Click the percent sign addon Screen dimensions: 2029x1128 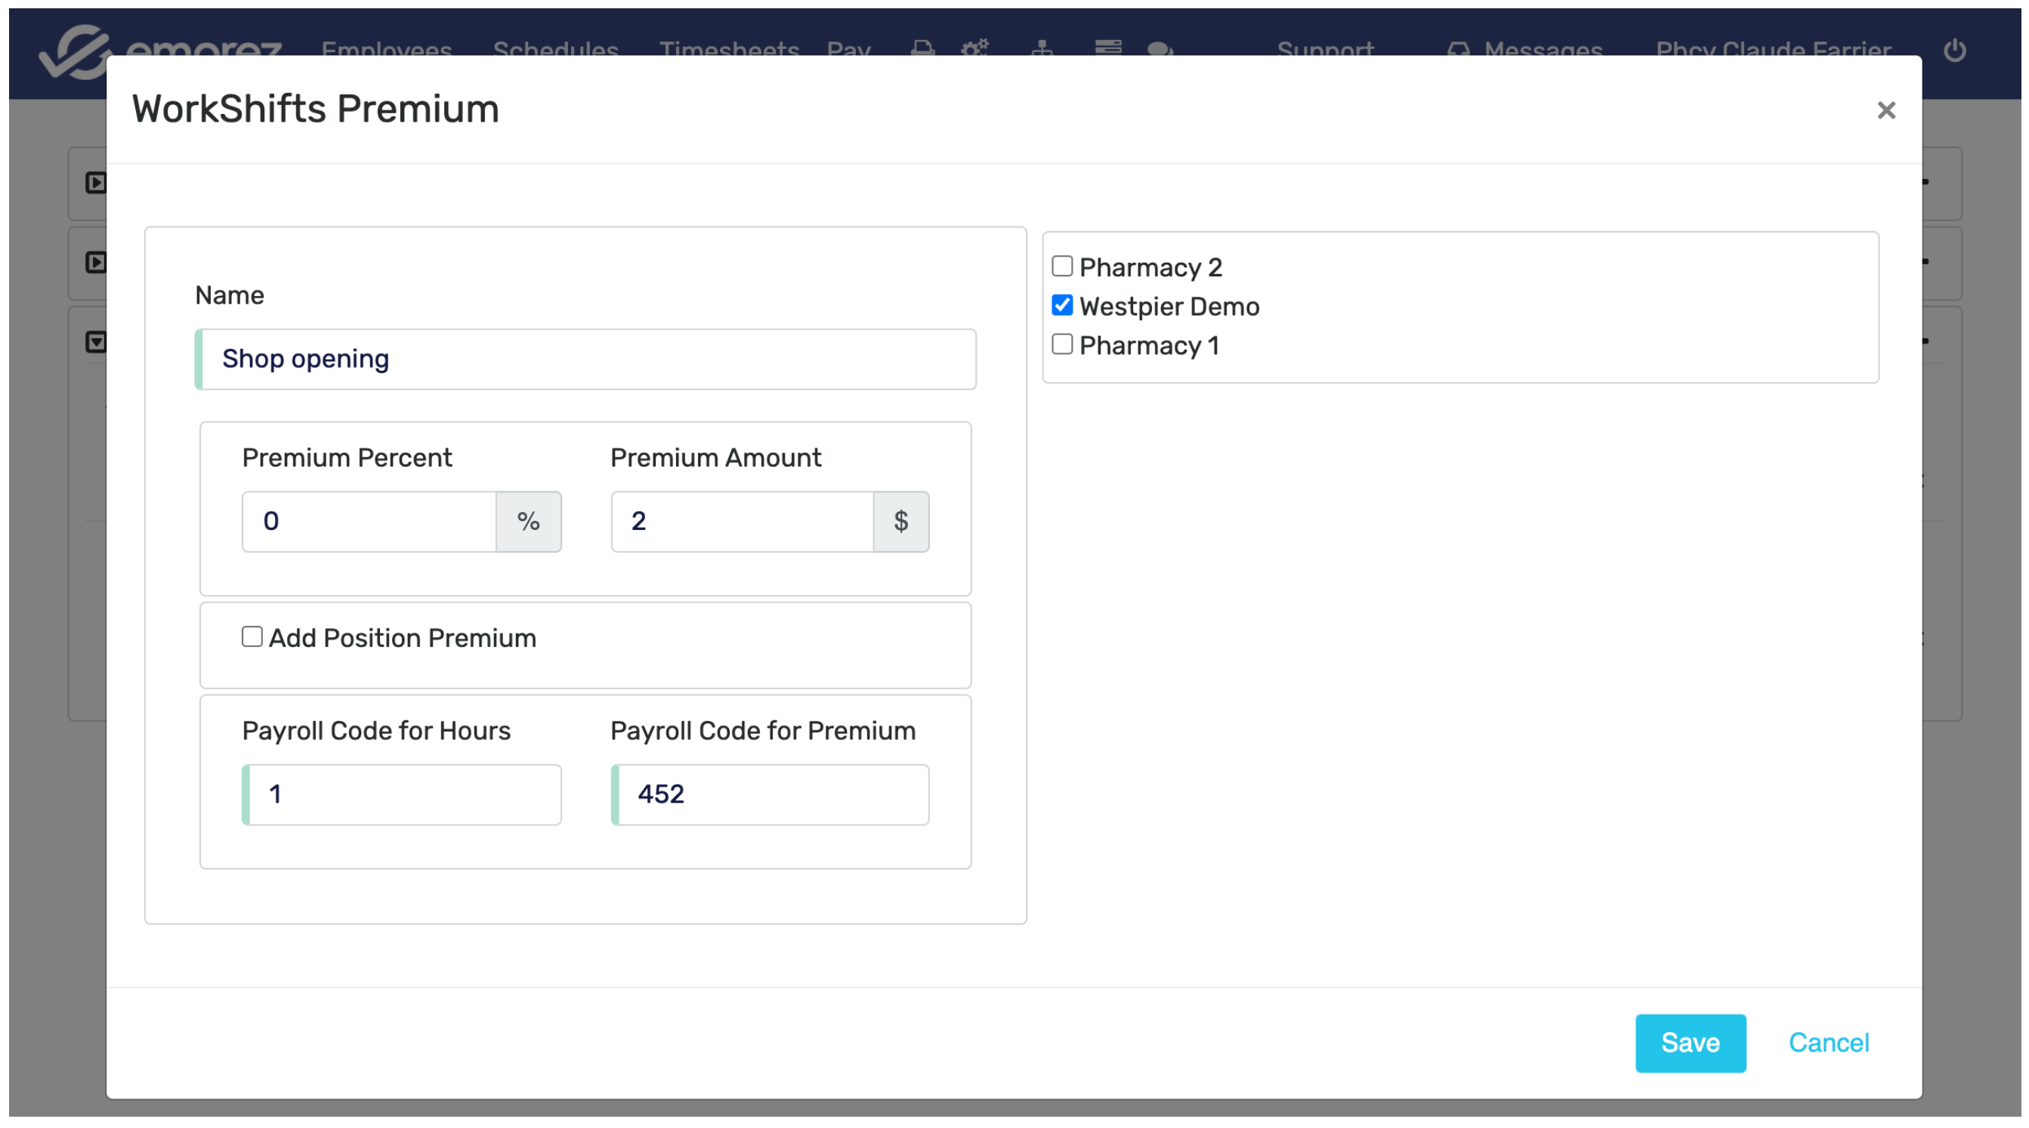528,522
